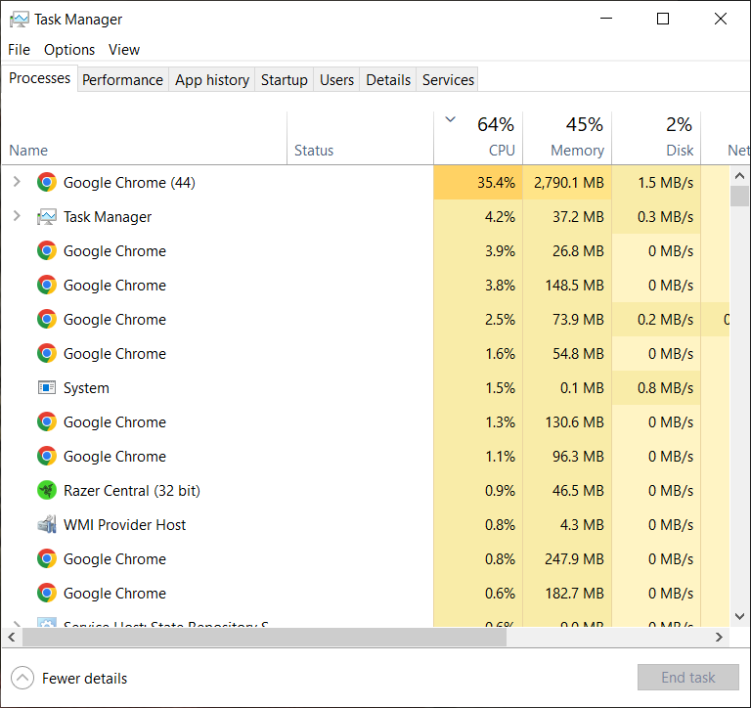
Task: Click the disabled End task button
Action: click(x=687, y=678)
